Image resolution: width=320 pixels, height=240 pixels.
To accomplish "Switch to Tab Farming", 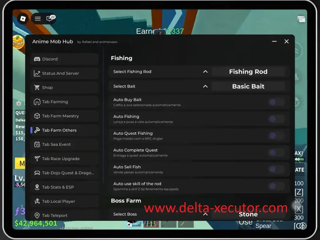I will pos(64,102).
